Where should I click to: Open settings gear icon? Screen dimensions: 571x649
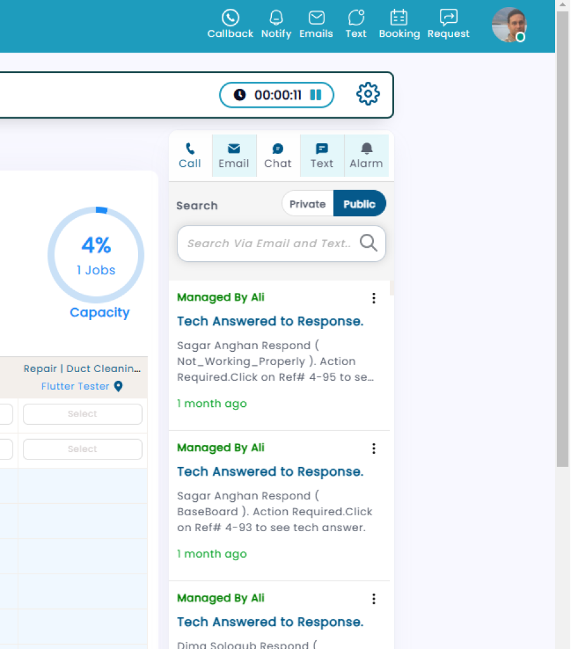point(368,94)
